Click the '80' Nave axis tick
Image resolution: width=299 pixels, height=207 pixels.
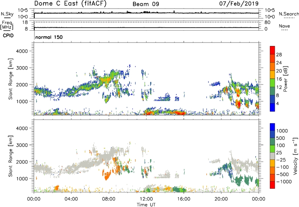pyautogui.click(x=267, y=22)
